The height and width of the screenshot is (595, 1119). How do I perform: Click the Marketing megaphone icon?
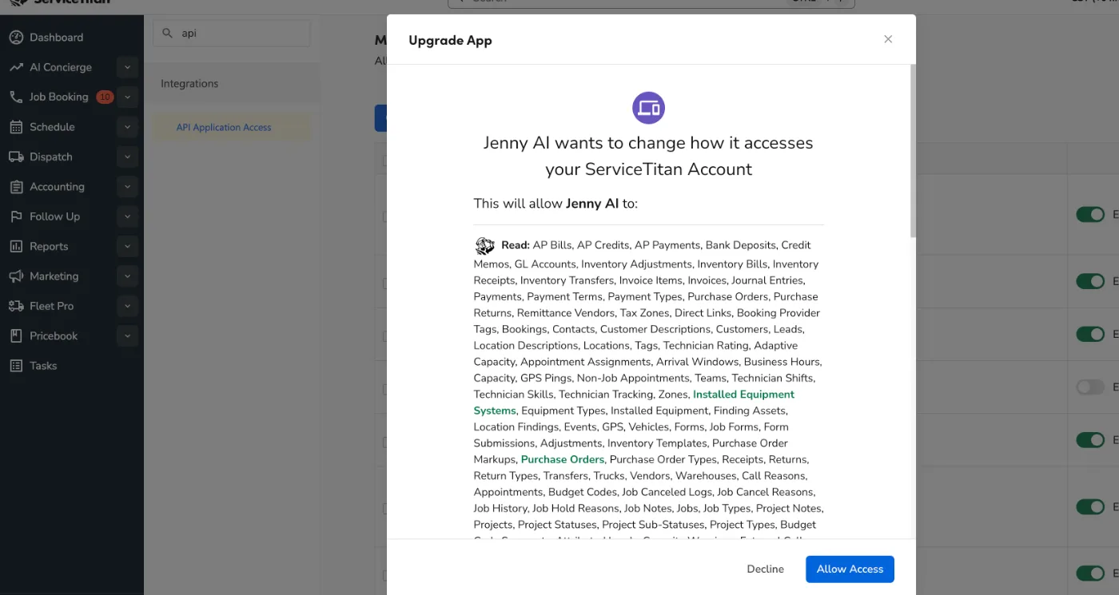16,276
